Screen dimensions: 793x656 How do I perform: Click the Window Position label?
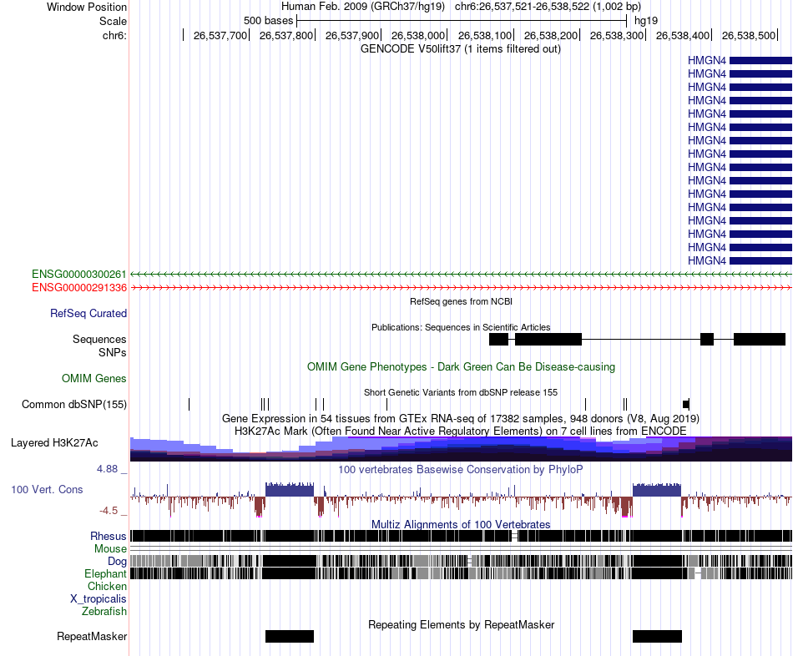click(87, 7)
